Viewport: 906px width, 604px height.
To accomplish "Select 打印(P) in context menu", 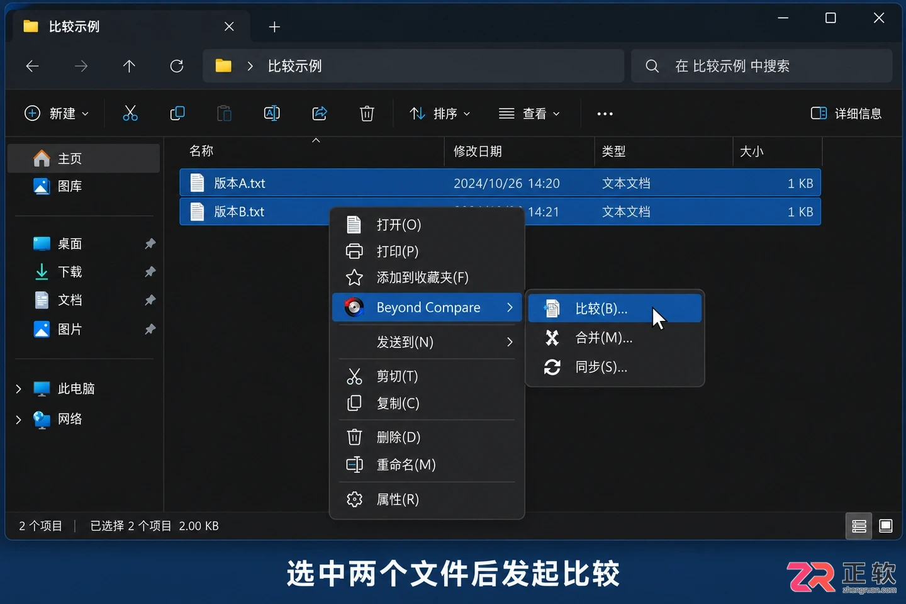I will (x=427, y=251).
